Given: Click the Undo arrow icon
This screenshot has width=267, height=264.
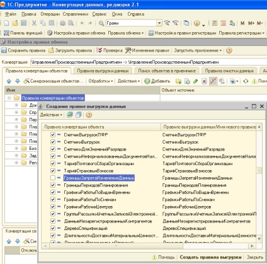Looking at the screenshot, I should point(82,23).
